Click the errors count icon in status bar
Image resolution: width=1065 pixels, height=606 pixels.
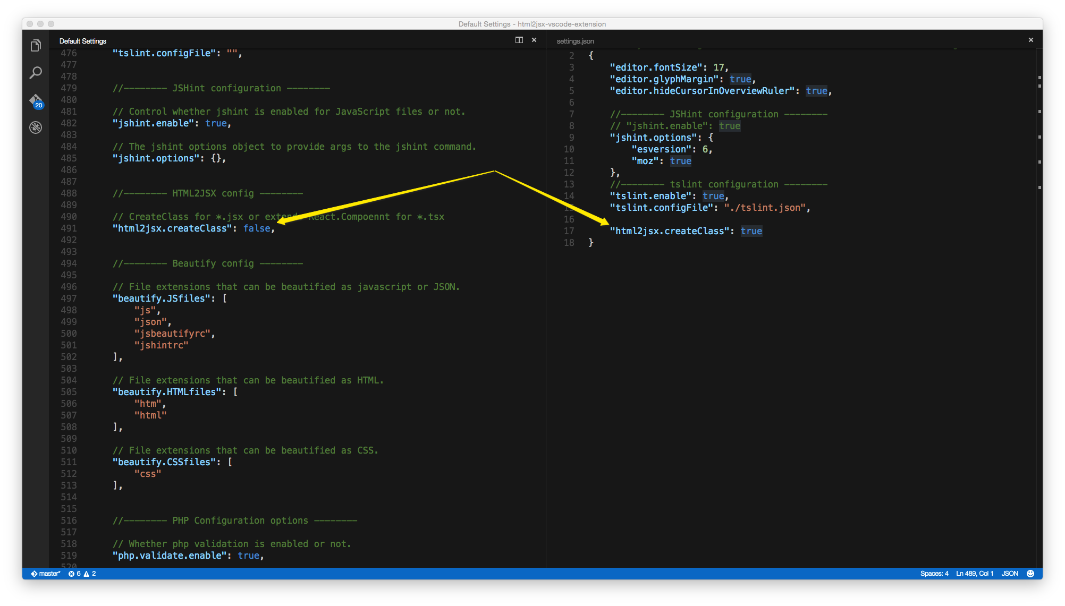[74, 574]
